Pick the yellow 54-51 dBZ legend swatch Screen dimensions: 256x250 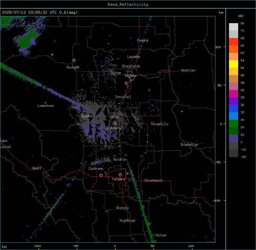pyautogui.click(x=233, y=64)
